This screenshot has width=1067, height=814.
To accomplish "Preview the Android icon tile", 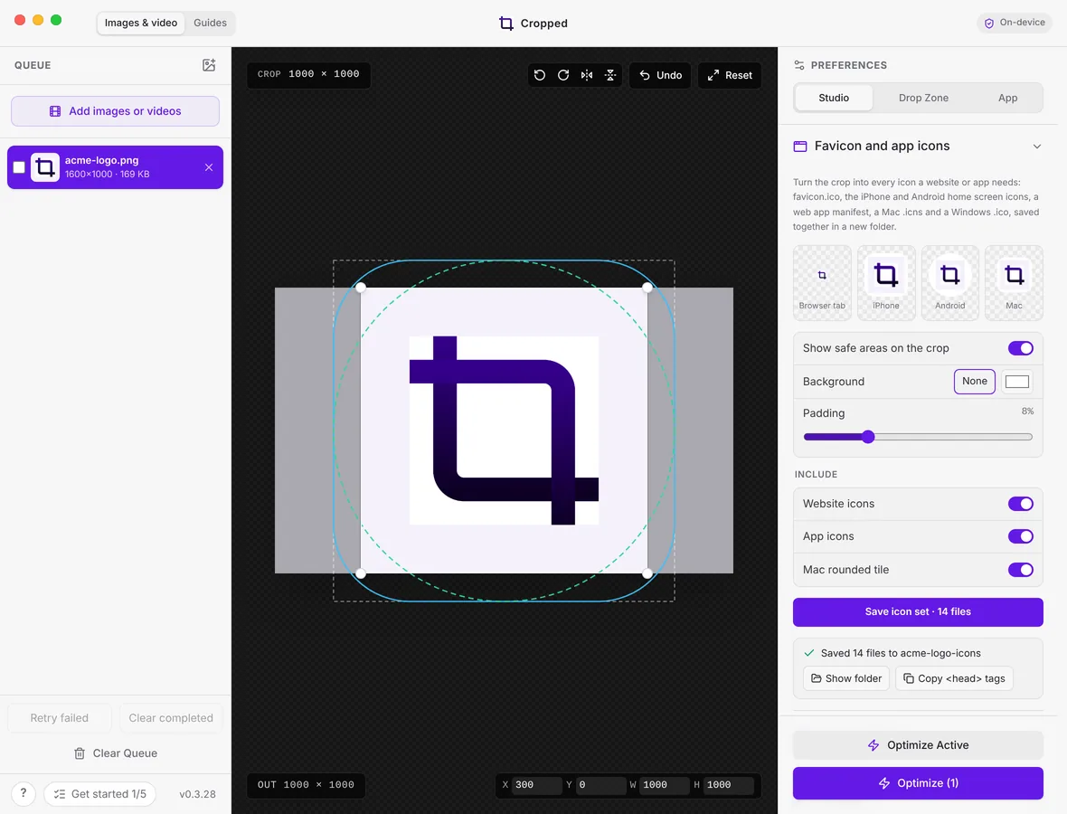I will 950,282.
